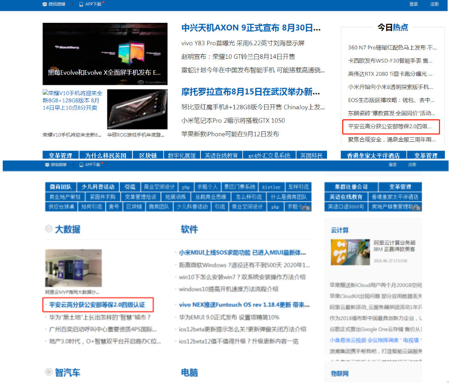Open hot item 360 N7 Pro珊瑚红配色

click(x=392, y=47)
